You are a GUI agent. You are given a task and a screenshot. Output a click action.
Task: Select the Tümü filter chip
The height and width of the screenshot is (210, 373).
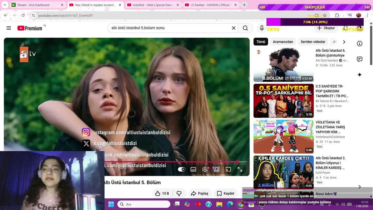[x=261, y=42]
